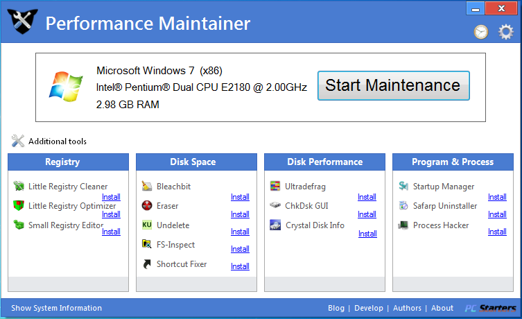Install ChkDsk GUI
The height and width of the screenshot is (319, 522).
(x=367, y=214)
